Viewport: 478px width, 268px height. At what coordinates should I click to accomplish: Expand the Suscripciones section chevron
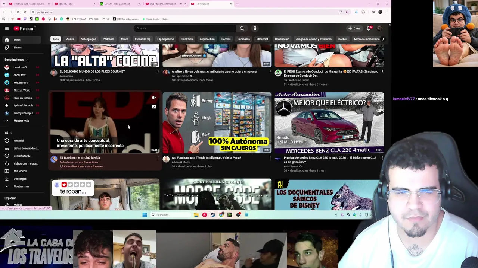pos(27,60)
